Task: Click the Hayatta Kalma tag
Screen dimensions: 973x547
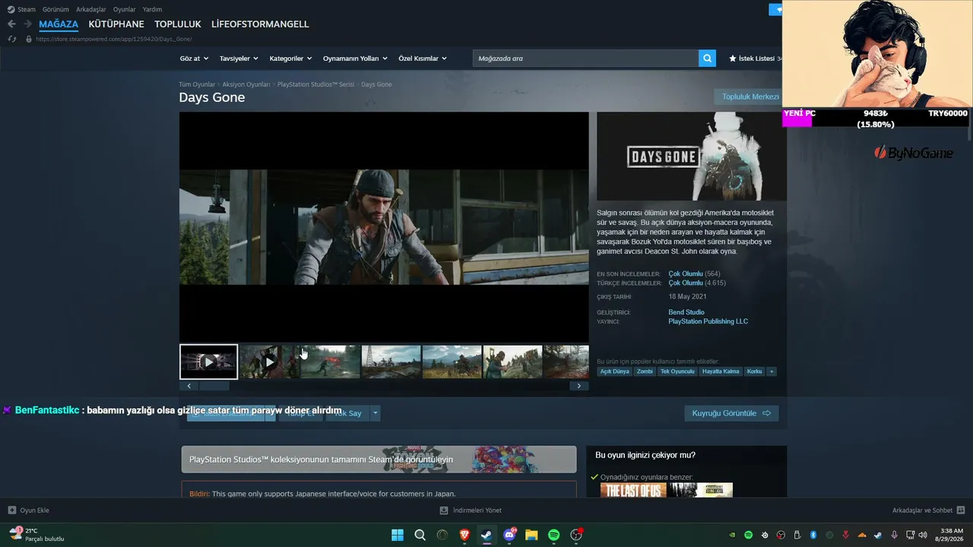Action: (721, 372)
